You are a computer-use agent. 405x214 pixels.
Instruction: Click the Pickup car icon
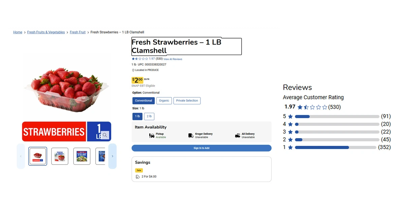(152, 136)
